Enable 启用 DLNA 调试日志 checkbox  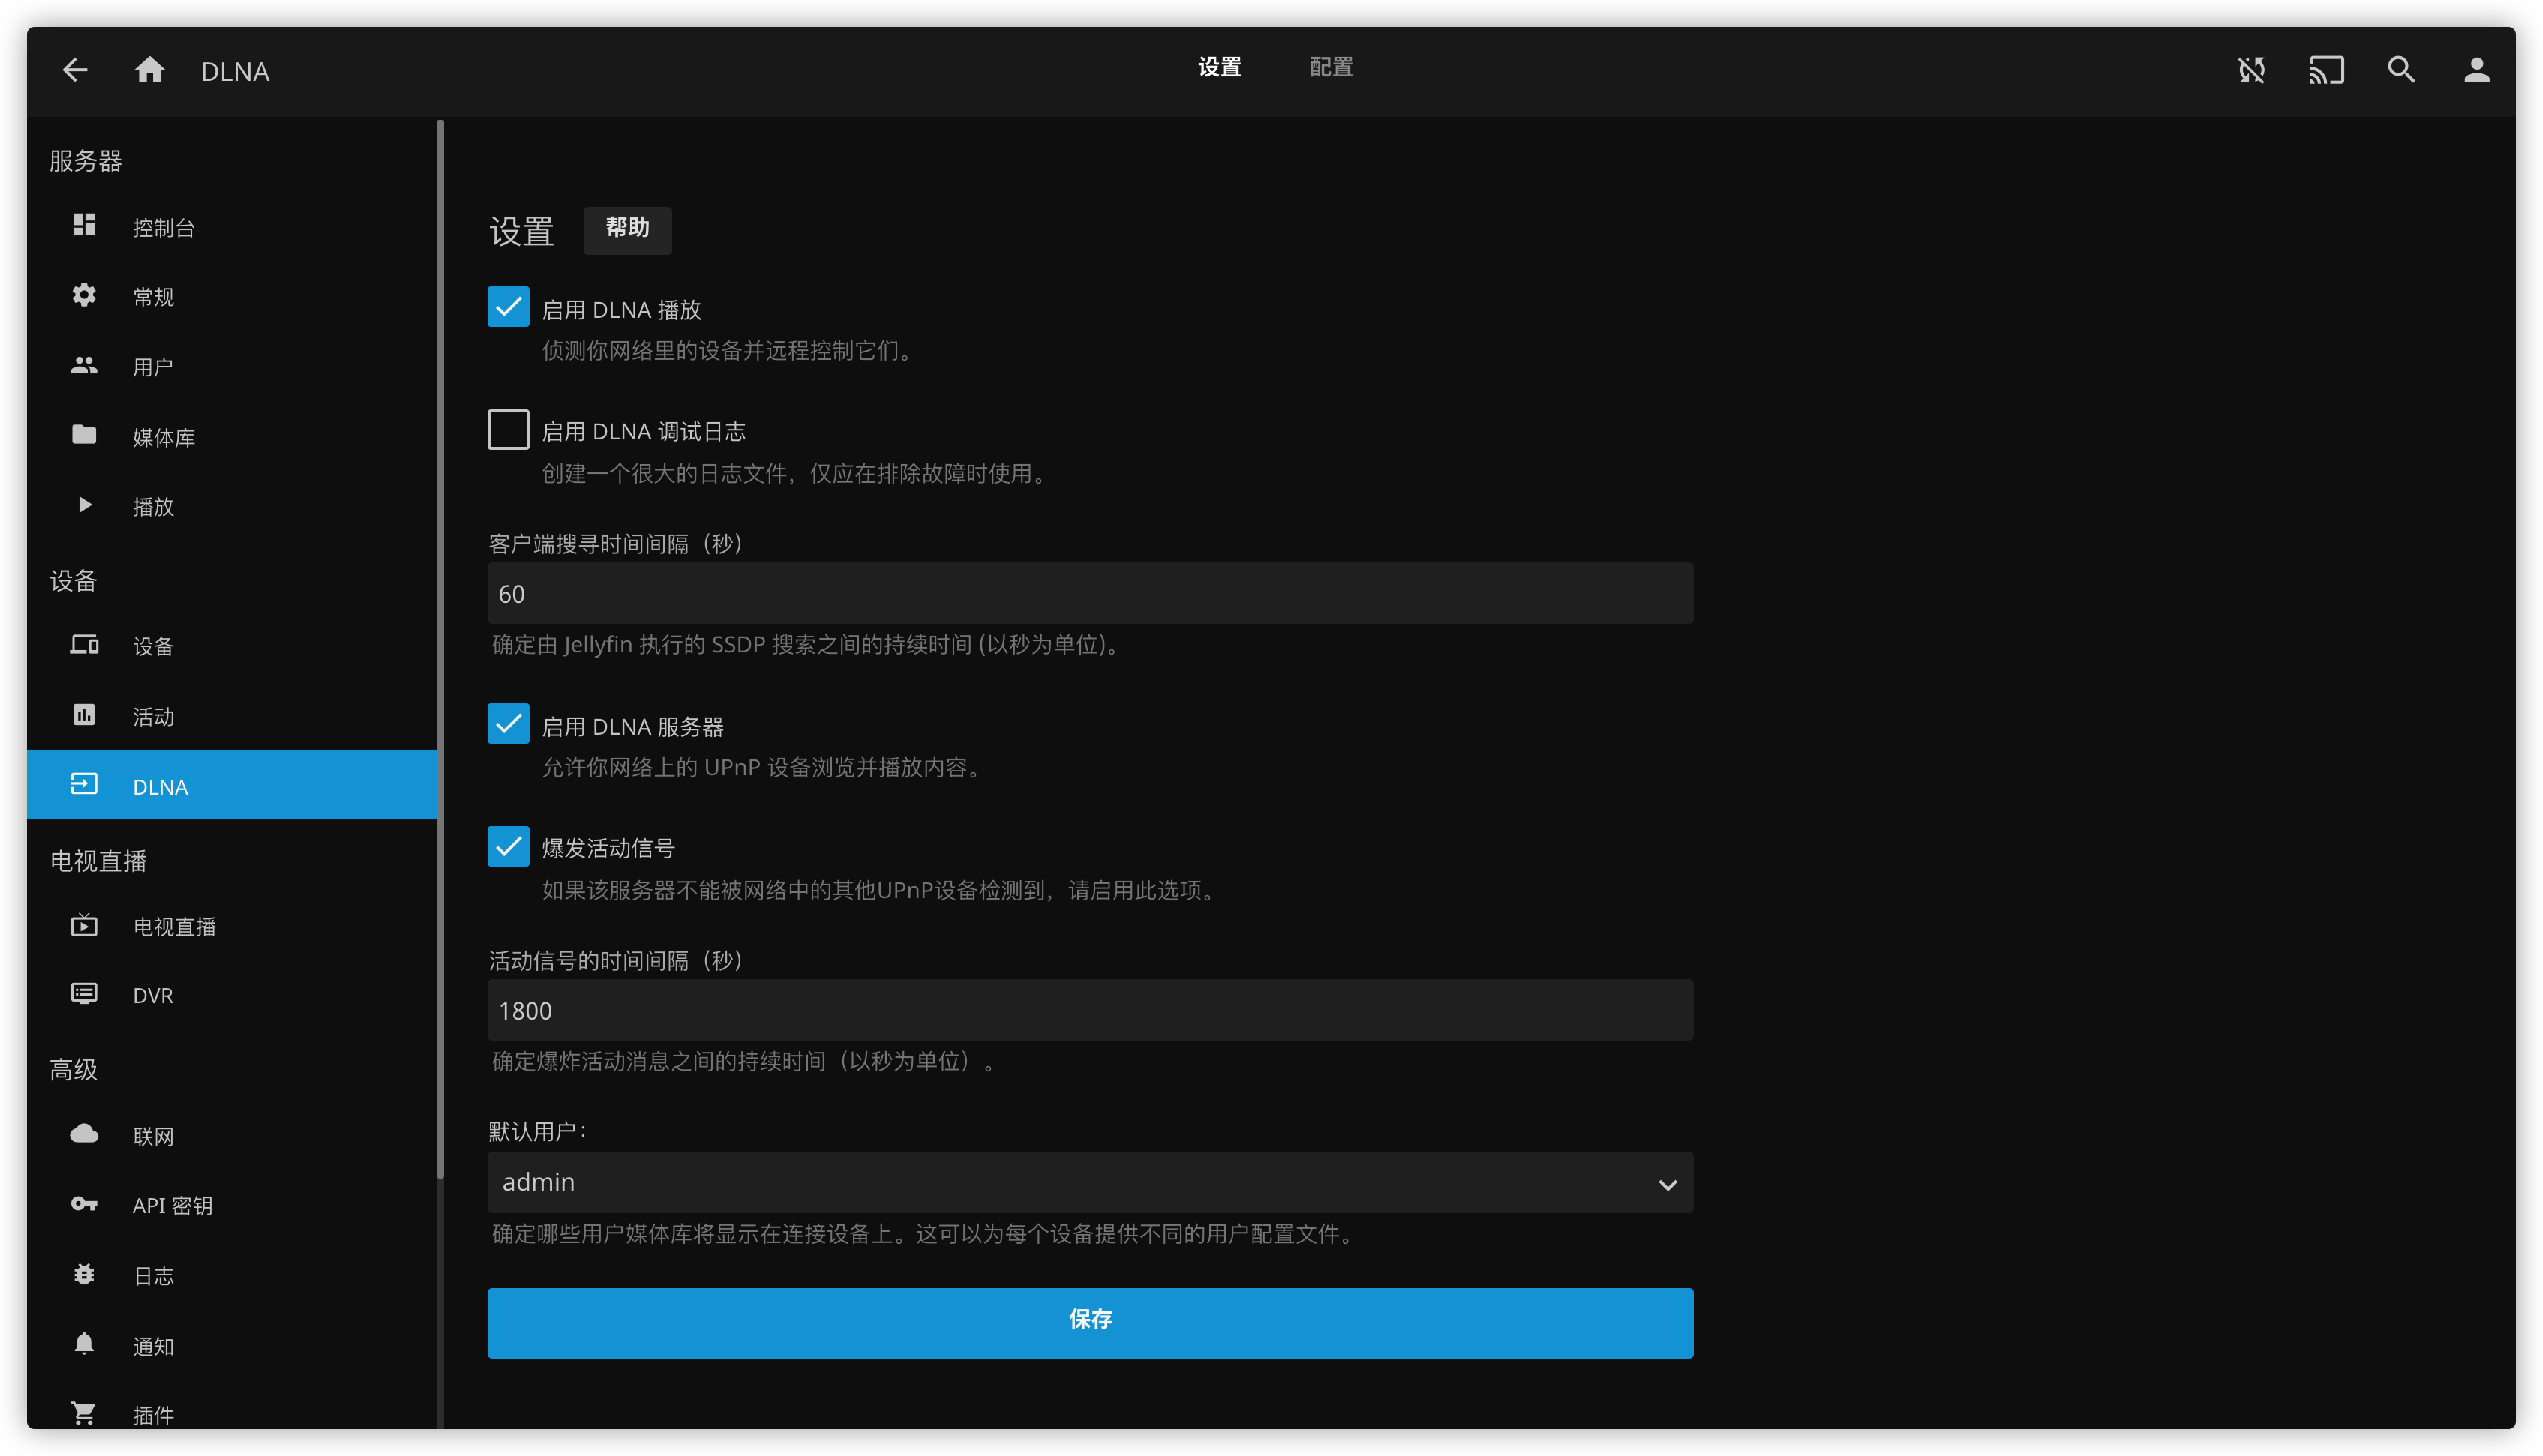pos(508,430)
